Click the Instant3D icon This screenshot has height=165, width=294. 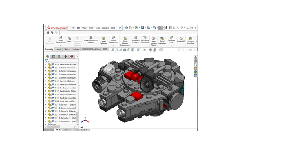pyautogui.click(x=181, y=40)
